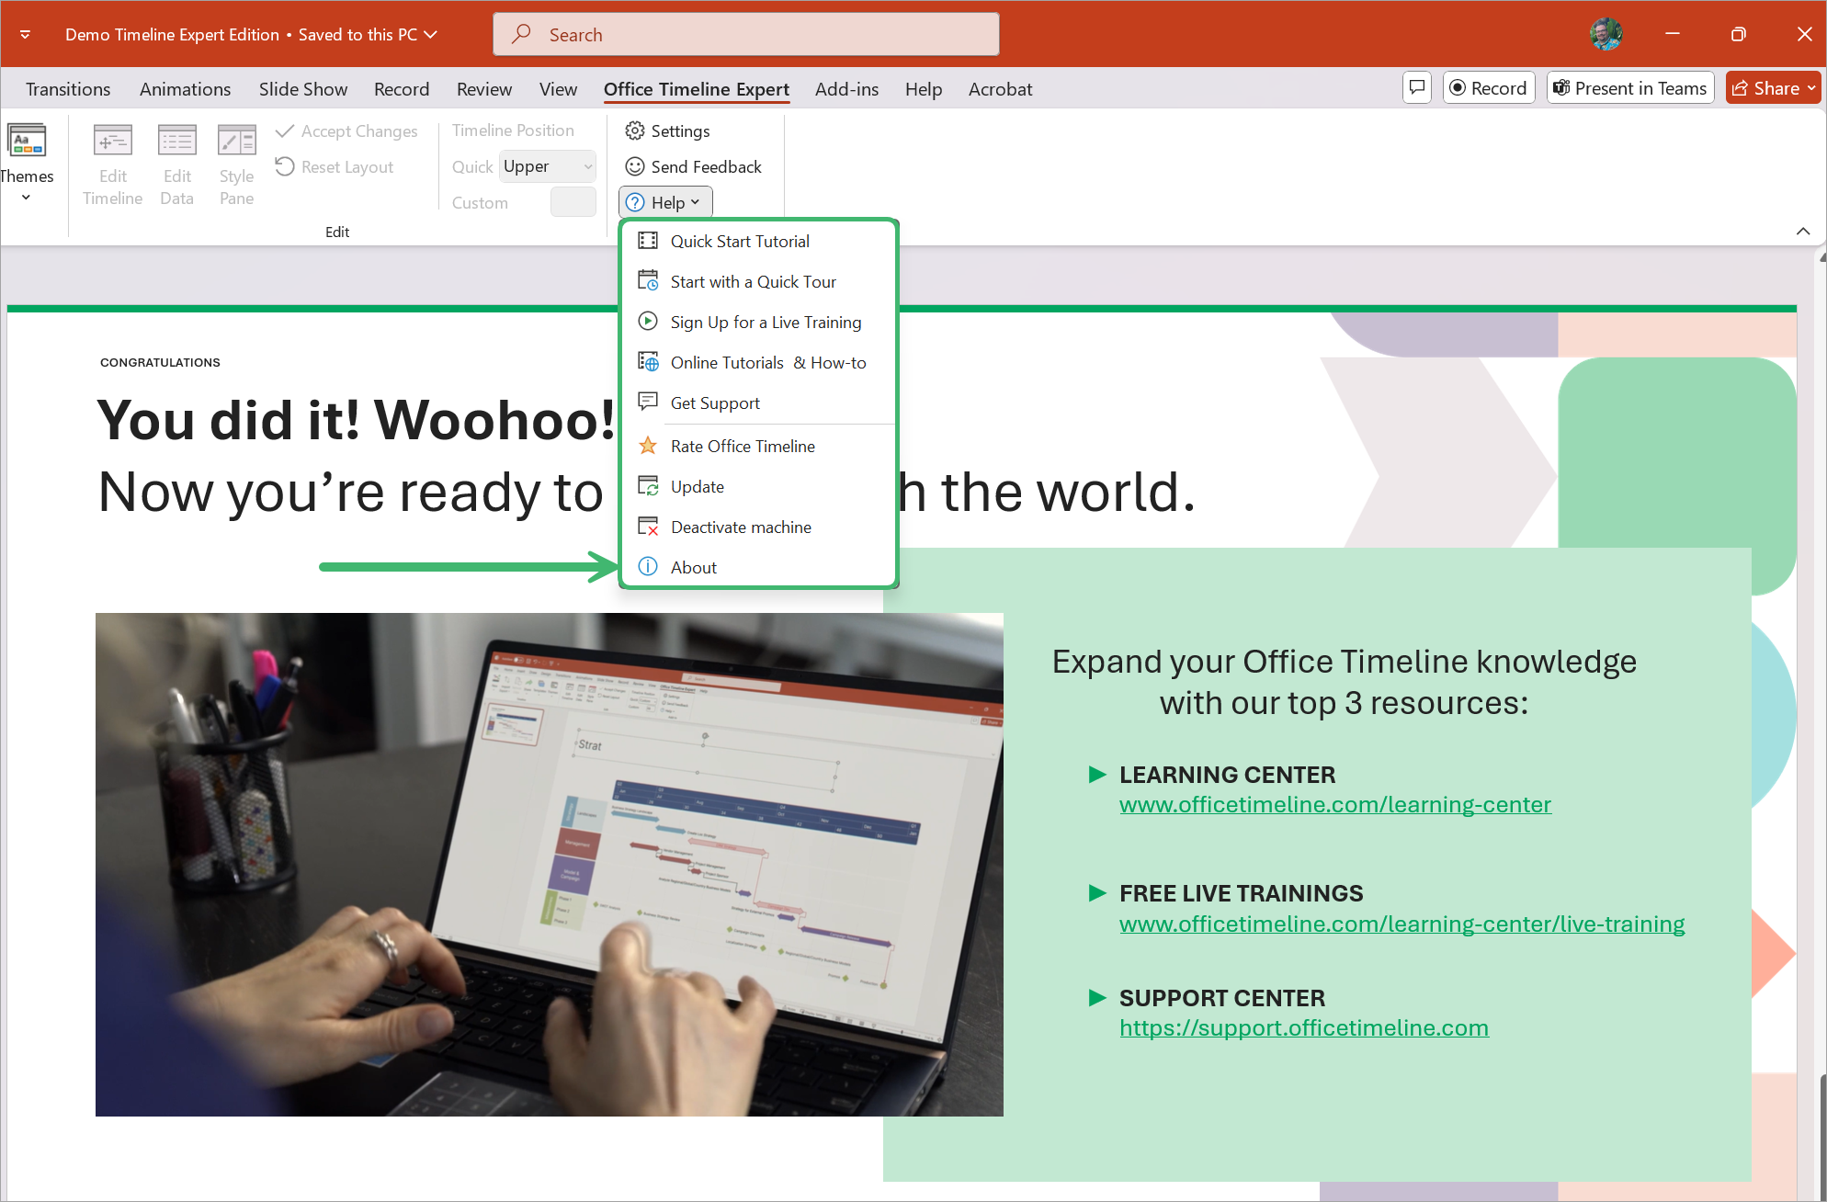Switch to the Review tab
The image size is (1827, 1202).
pos(484,89)
